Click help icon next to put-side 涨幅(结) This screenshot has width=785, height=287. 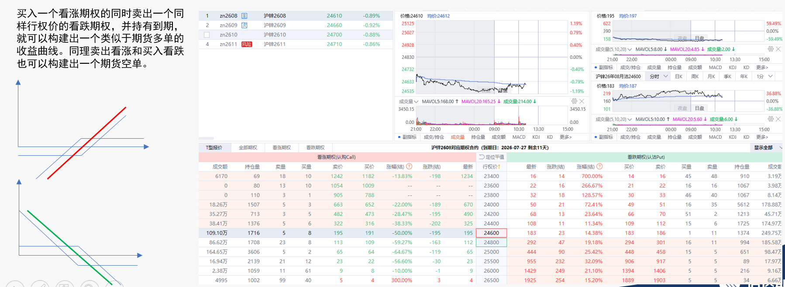[599, 167]
